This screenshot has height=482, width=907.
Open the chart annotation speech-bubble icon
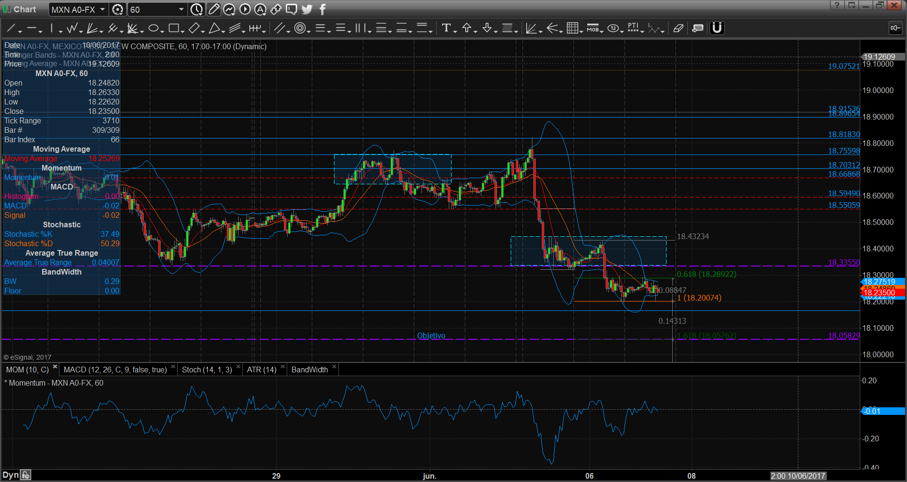point(291,9)
